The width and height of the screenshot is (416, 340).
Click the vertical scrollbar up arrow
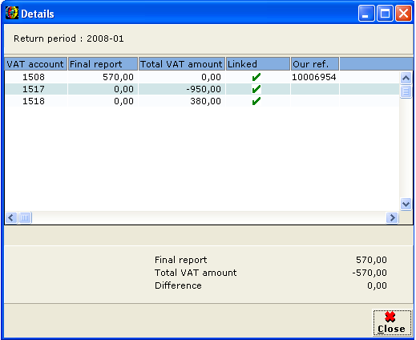click(x=406, y=78)
